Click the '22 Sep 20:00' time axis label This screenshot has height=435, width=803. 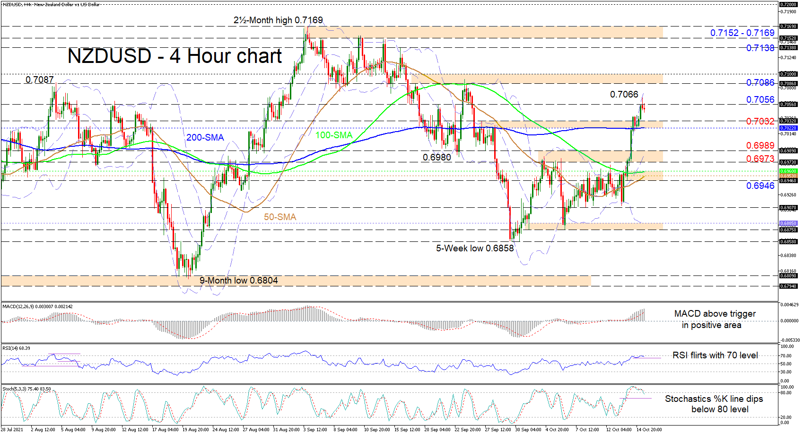(468, 430)
